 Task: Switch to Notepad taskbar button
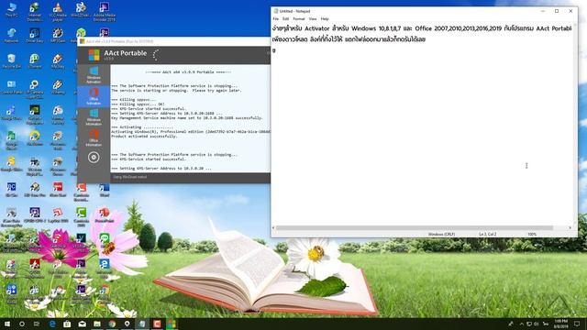tap(142, 324)
